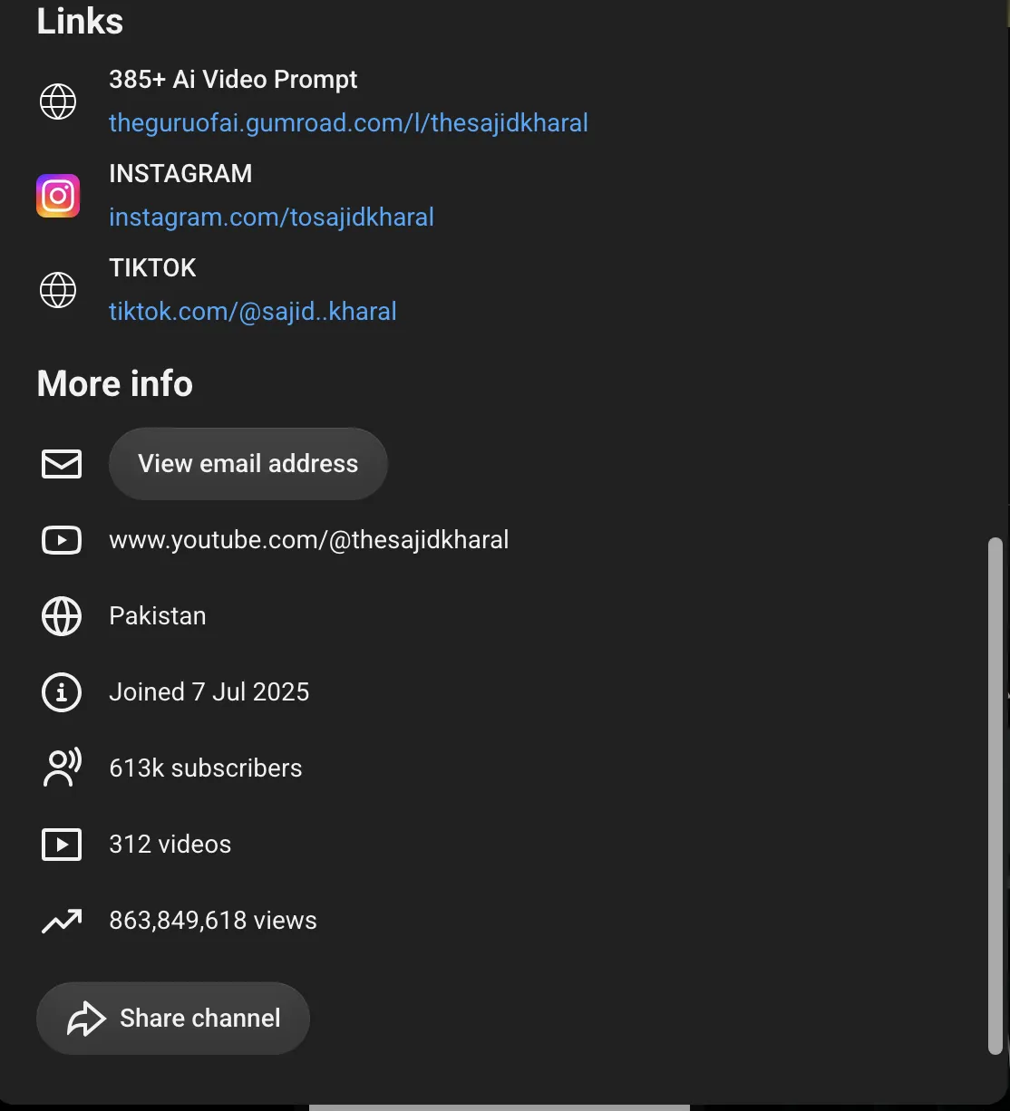
Task: Click the envelope email icon
Action: pyautogui.click(x=62, y=464)
